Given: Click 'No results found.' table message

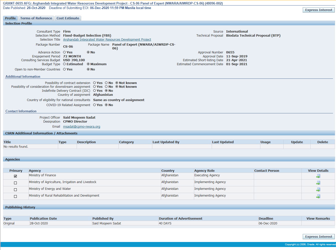Looking at the screenshot, I should pyautogui.click(x=16, y=146).
